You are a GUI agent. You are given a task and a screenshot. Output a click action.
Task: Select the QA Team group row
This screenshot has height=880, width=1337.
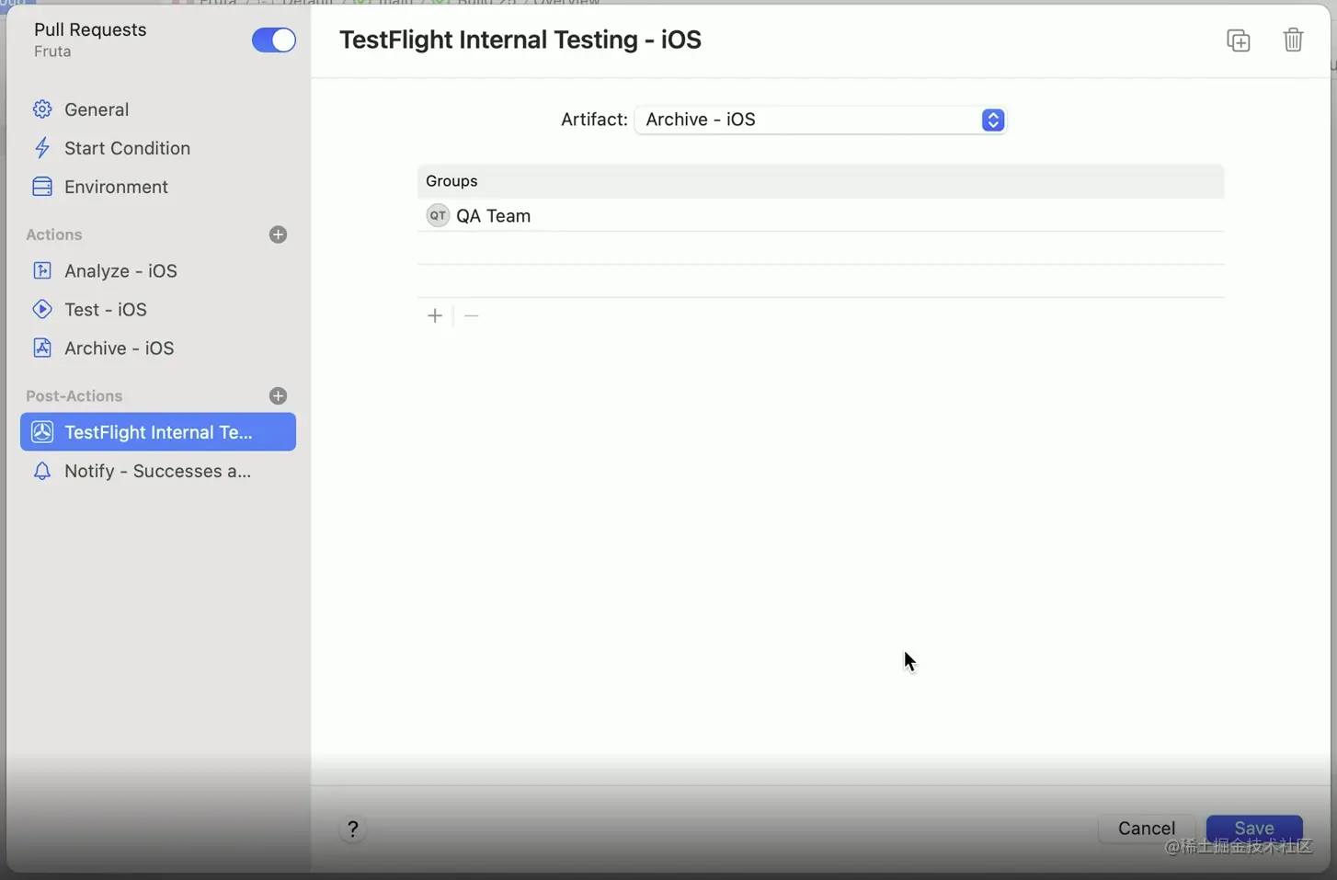tap(820, 215)
